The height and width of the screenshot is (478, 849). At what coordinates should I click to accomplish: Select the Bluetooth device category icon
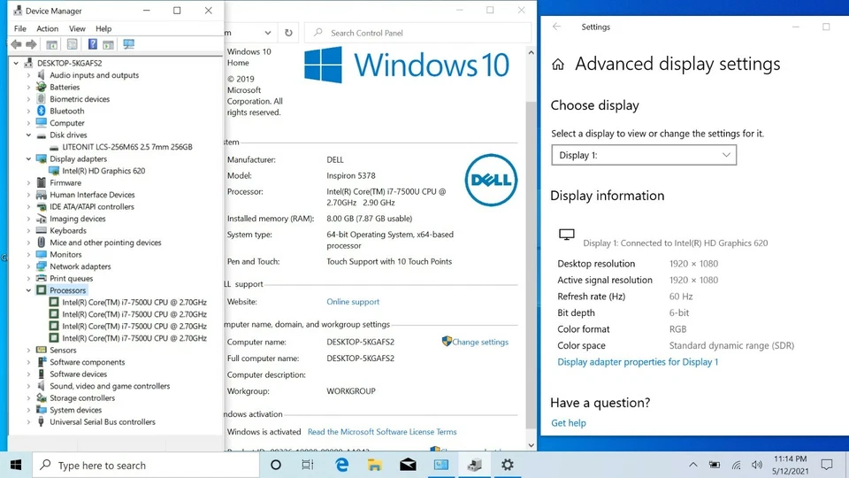pyautogui.click(x=42, y=112)
